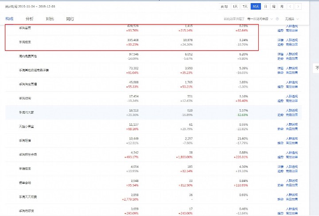Switch to the 分析 tab
This screenshot has width=319, height=216.
[x=29, y=19]
